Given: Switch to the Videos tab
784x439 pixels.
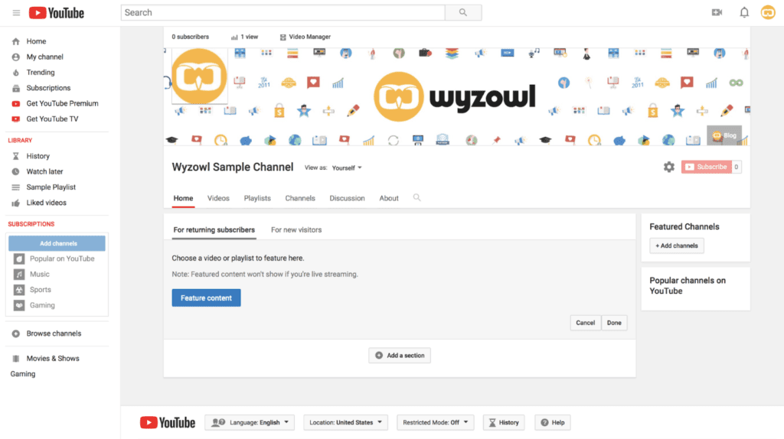Looking at the screenshot, I should click(218, 198).
